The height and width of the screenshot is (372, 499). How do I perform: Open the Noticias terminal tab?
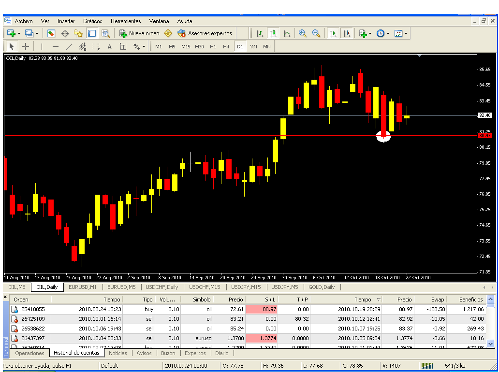[118, 353]
